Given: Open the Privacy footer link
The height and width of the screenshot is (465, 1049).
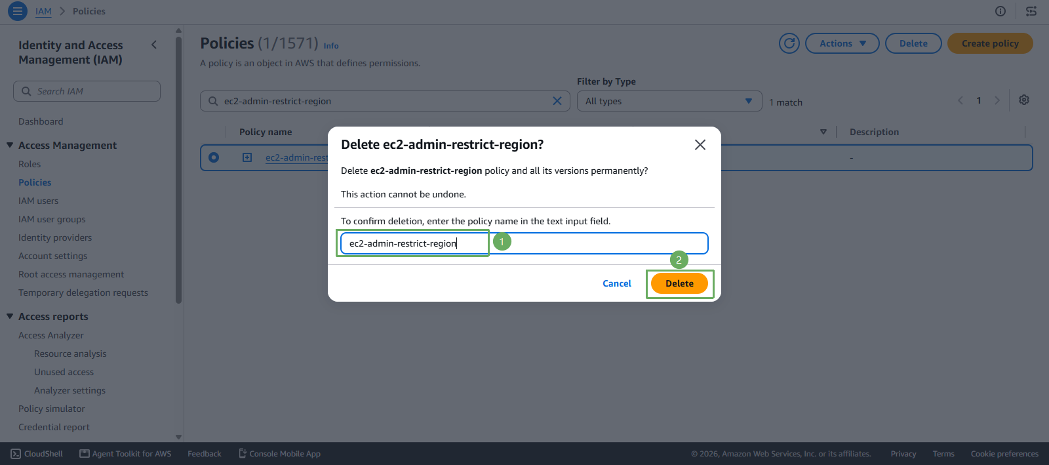Looking at the screenshot, I should (x=903, y=454).
